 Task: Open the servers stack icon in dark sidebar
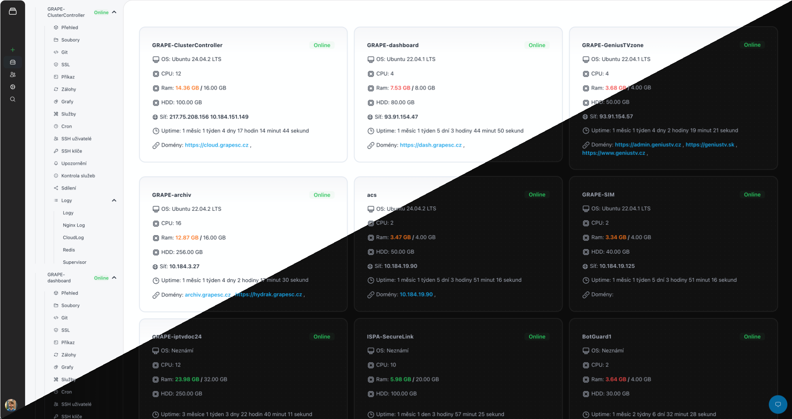13,62
